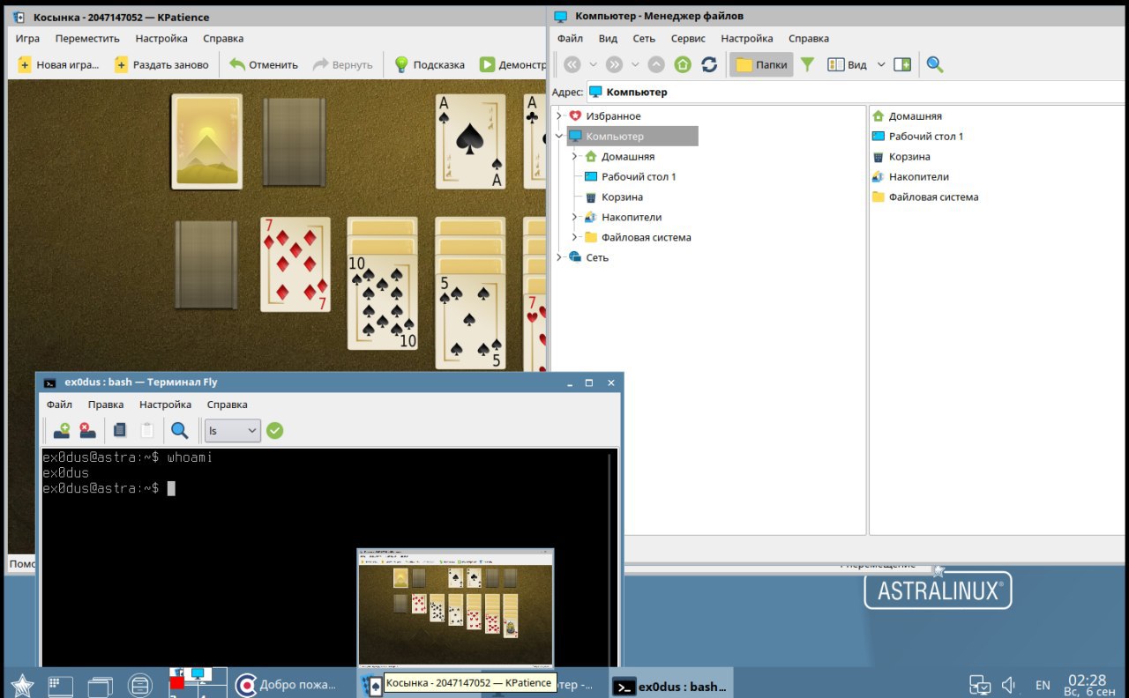Go up one level in file manager
The height and width of the screenshot is (698, 1129).
[656, 64]
